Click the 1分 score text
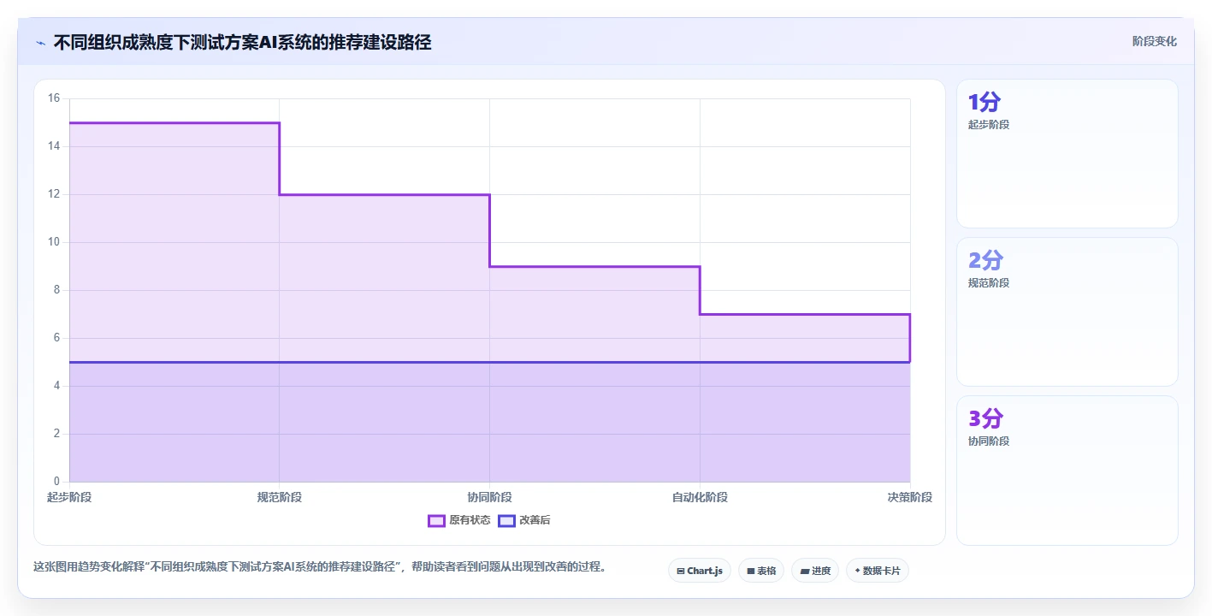This screenshot has height=616, width=1212. (x=984, y=103)
